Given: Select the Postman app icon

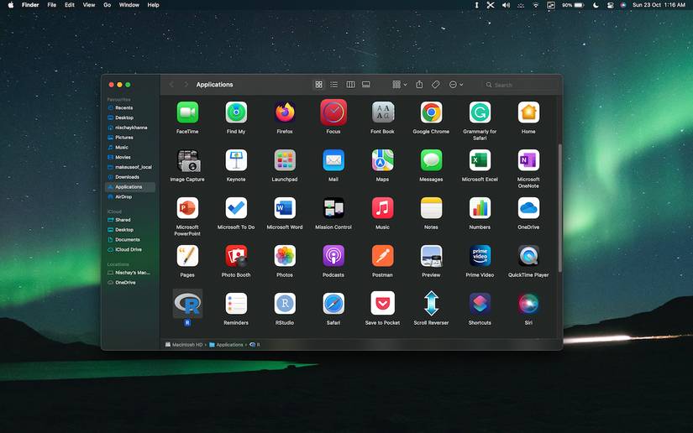Looking at the screenshot, I should (382, 256).
